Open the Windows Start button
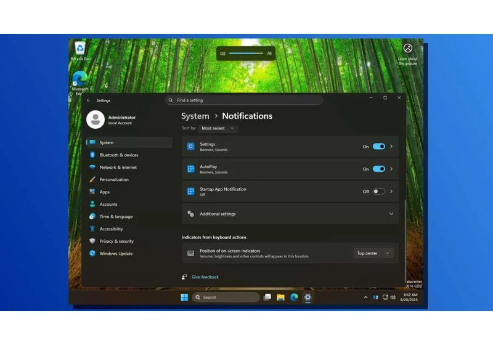Viewport: 493px width, 345px height. [184, 297]
